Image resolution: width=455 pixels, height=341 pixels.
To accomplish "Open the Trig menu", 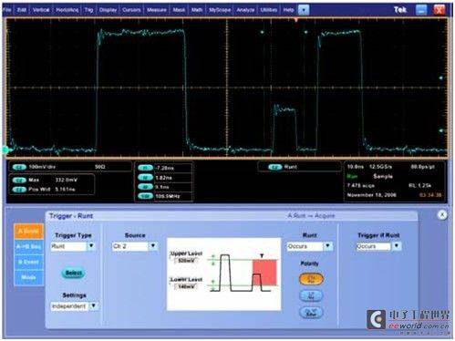I will 88,10.
